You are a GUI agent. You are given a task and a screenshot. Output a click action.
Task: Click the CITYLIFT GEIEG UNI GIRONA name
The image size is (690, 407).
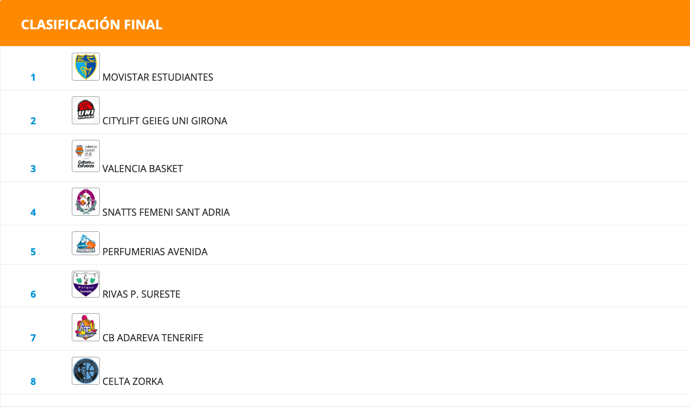[x=165, y=121]
